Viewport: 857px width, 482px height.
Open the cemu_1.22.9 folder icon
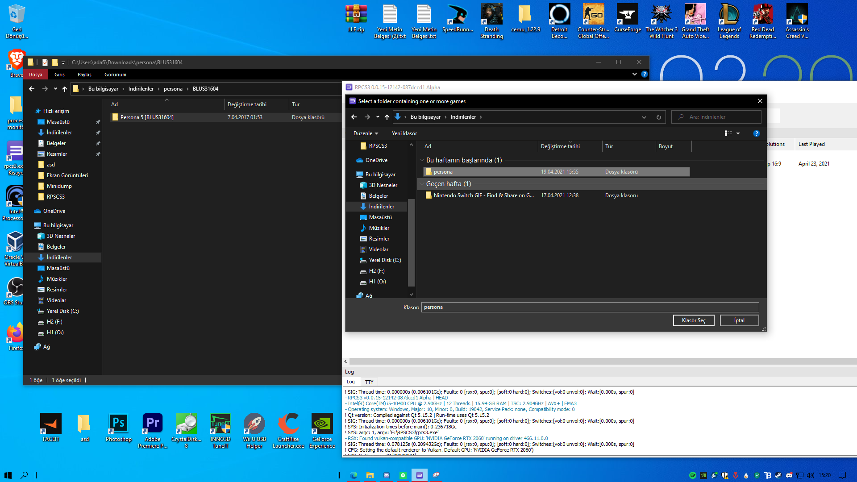(525, 19)
